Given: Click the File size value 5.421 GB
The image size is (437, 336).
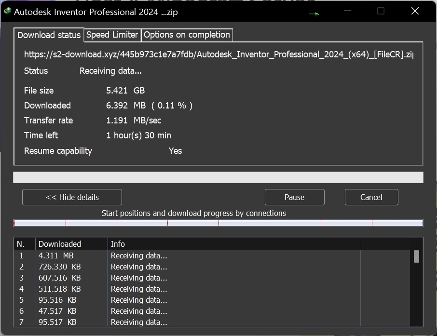Looking at the screenshot, I should tap(125, 91).
